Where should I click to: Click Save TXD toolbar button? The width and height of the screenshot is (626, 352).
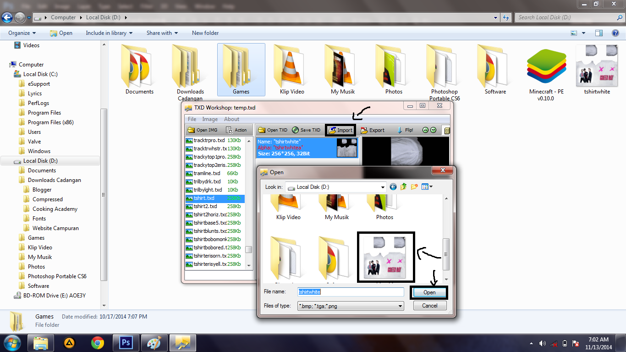(306, 130)
